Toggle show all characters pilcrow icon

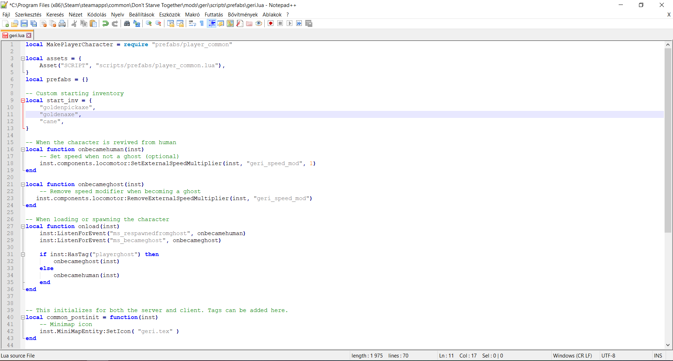point(202,23)
